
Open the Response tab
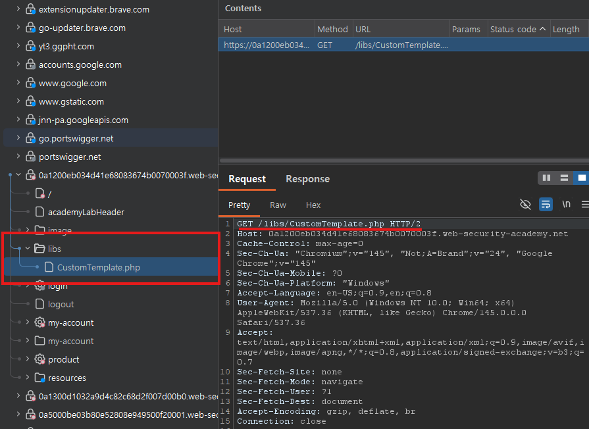(307, 179)
